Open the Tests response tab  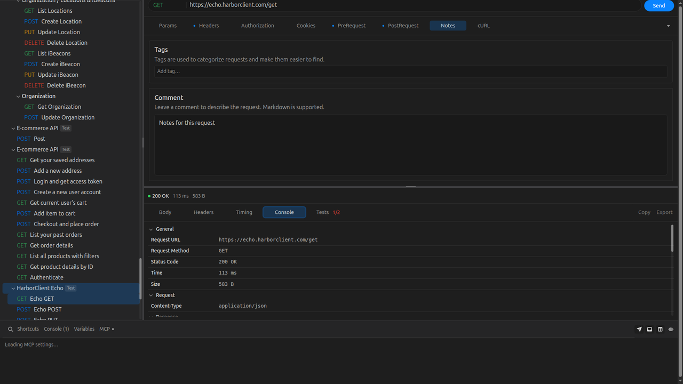[x=328, y=212]
